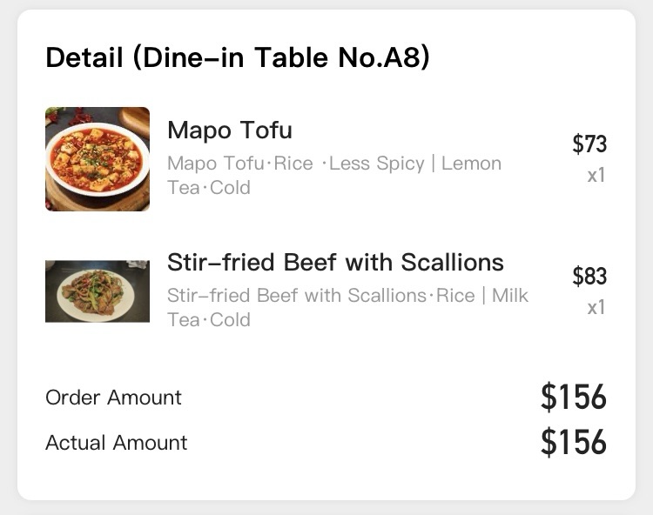Open the Stir-fried Beef dish photo
The image size is (653, 515).
98,291
